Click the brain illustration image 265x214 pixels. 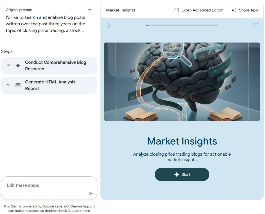(182, 82)
